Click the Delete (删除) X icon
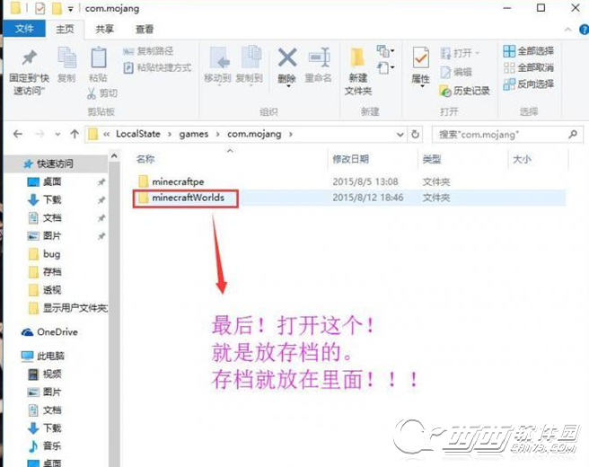 coord(287,57)
